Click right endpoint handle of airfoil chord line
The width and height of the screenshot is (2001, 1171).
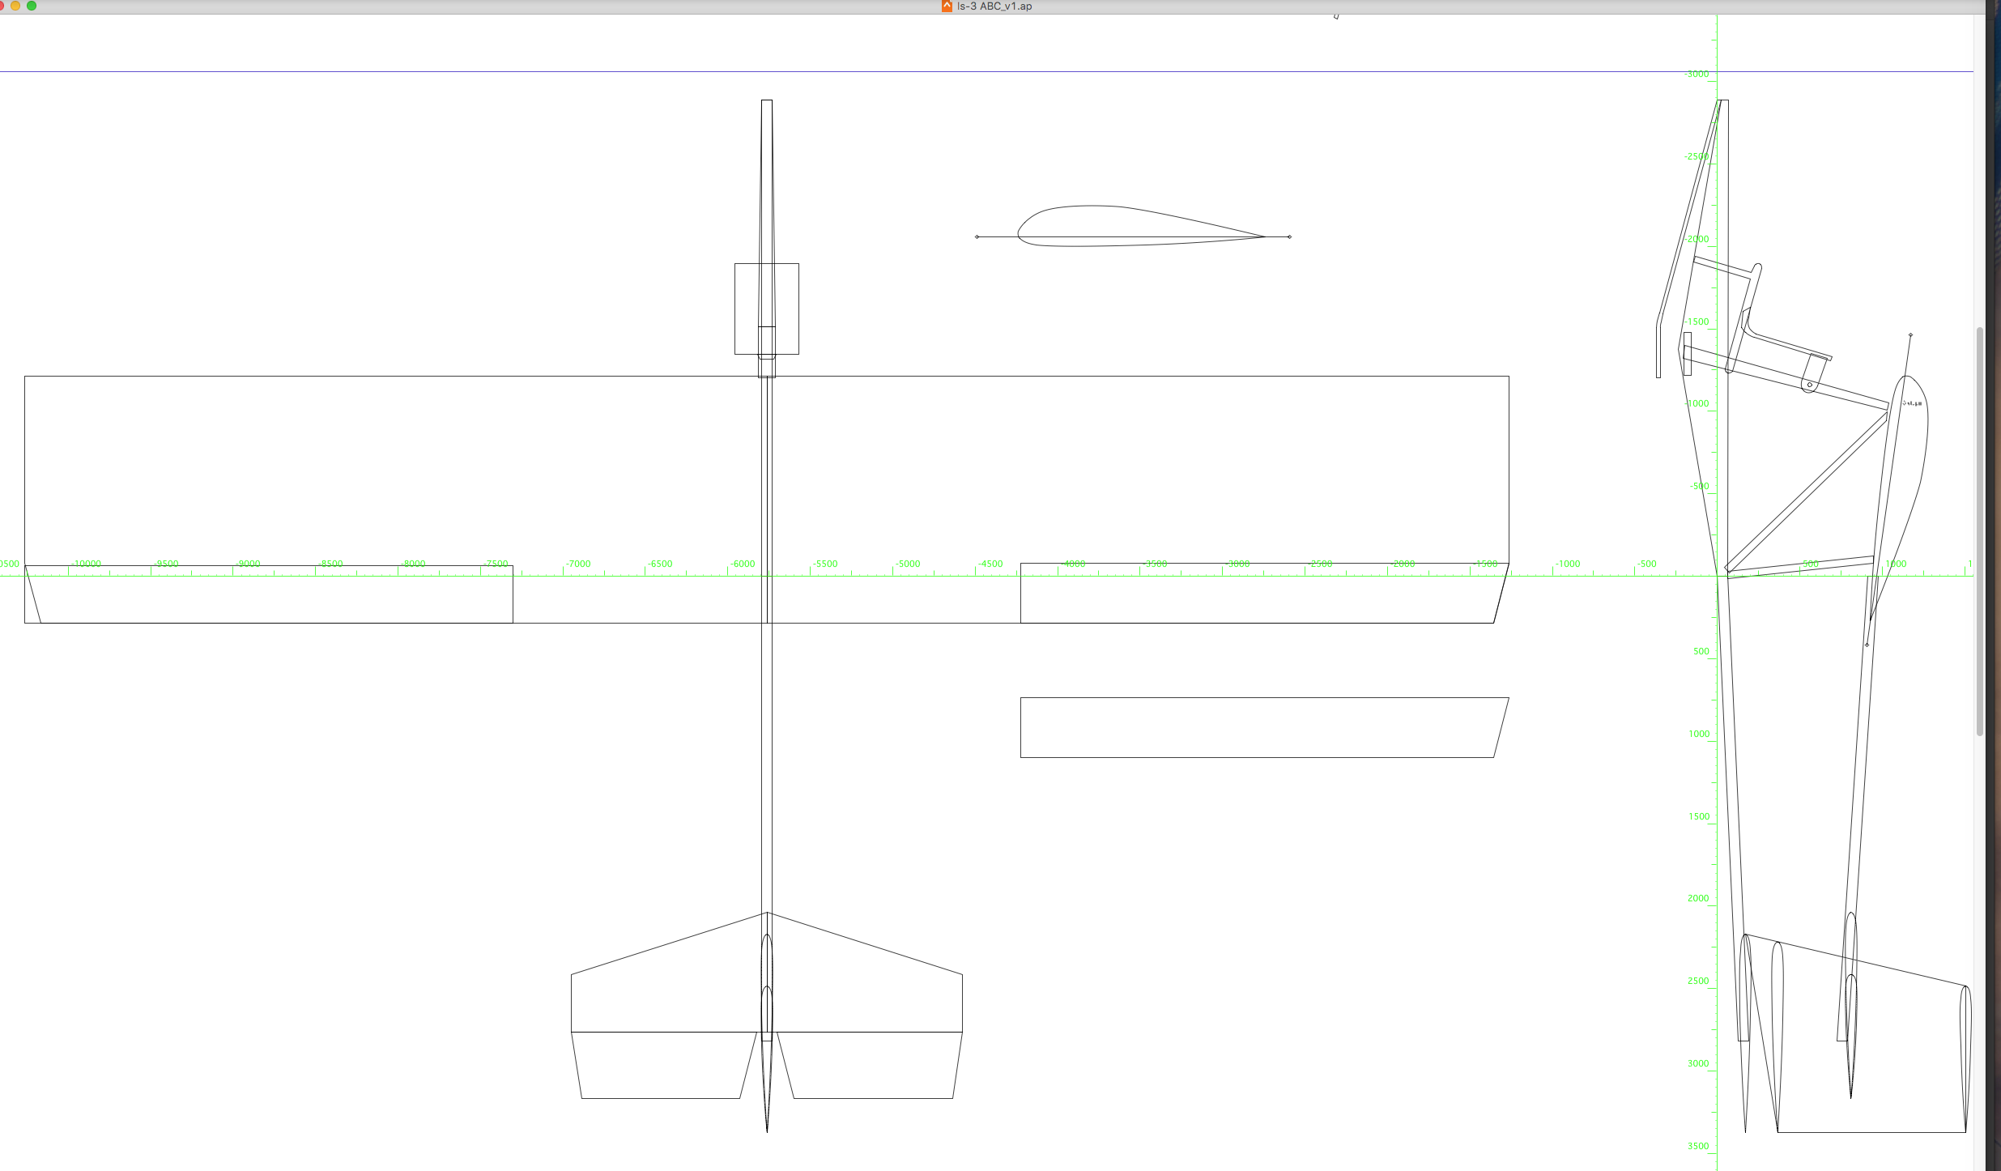[1289, 237]
